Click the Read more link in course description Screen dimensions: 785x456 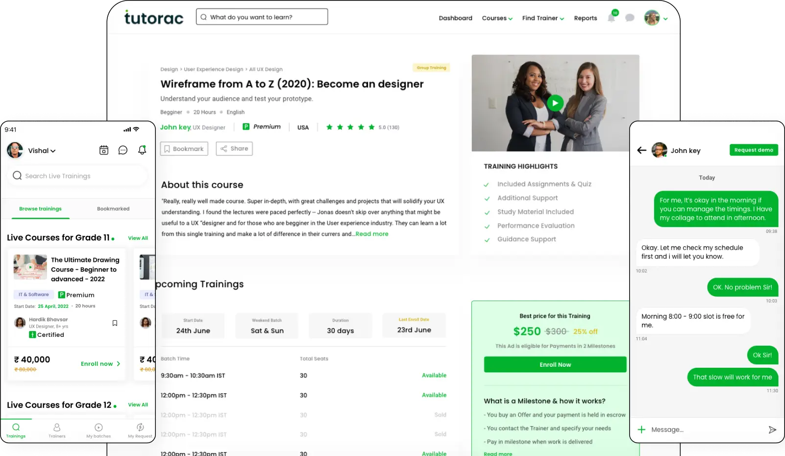[371, 234]
